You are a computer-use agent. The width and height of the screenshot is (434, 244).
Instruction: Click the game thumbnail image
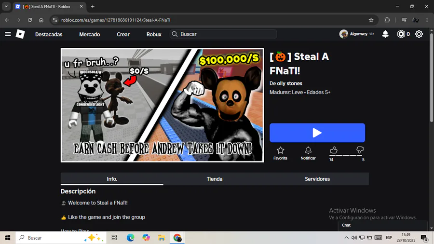click(x=162, y=105)
